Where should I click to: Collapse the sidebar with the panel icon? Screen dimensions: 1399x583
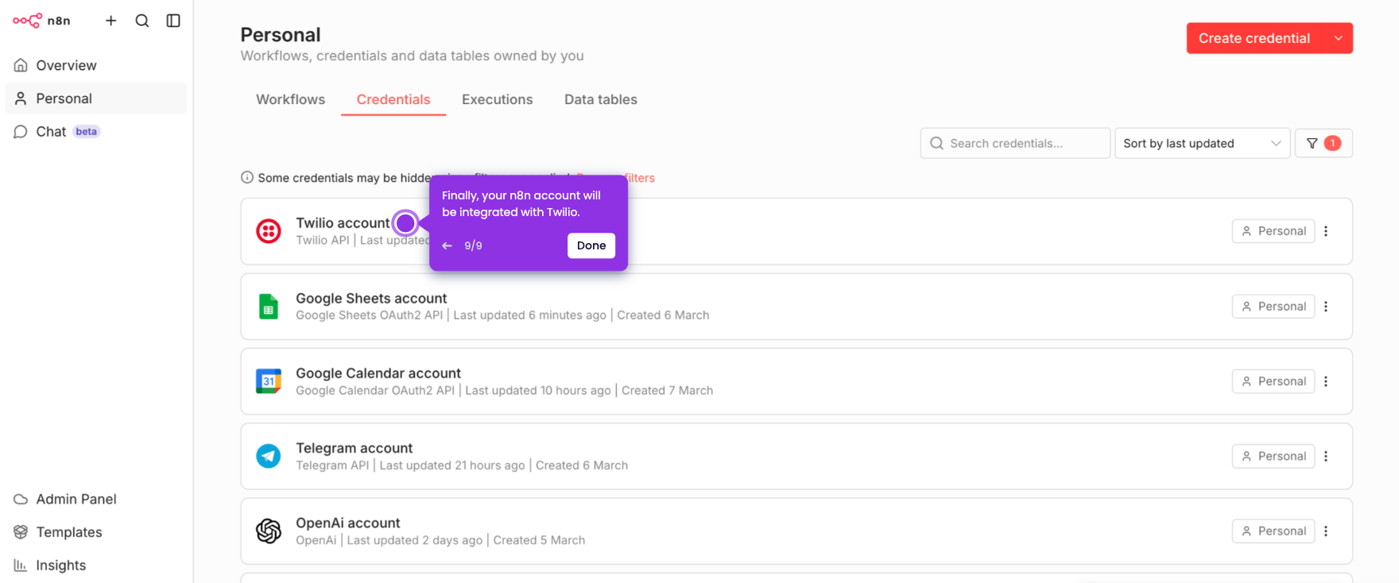coord(173,21)
